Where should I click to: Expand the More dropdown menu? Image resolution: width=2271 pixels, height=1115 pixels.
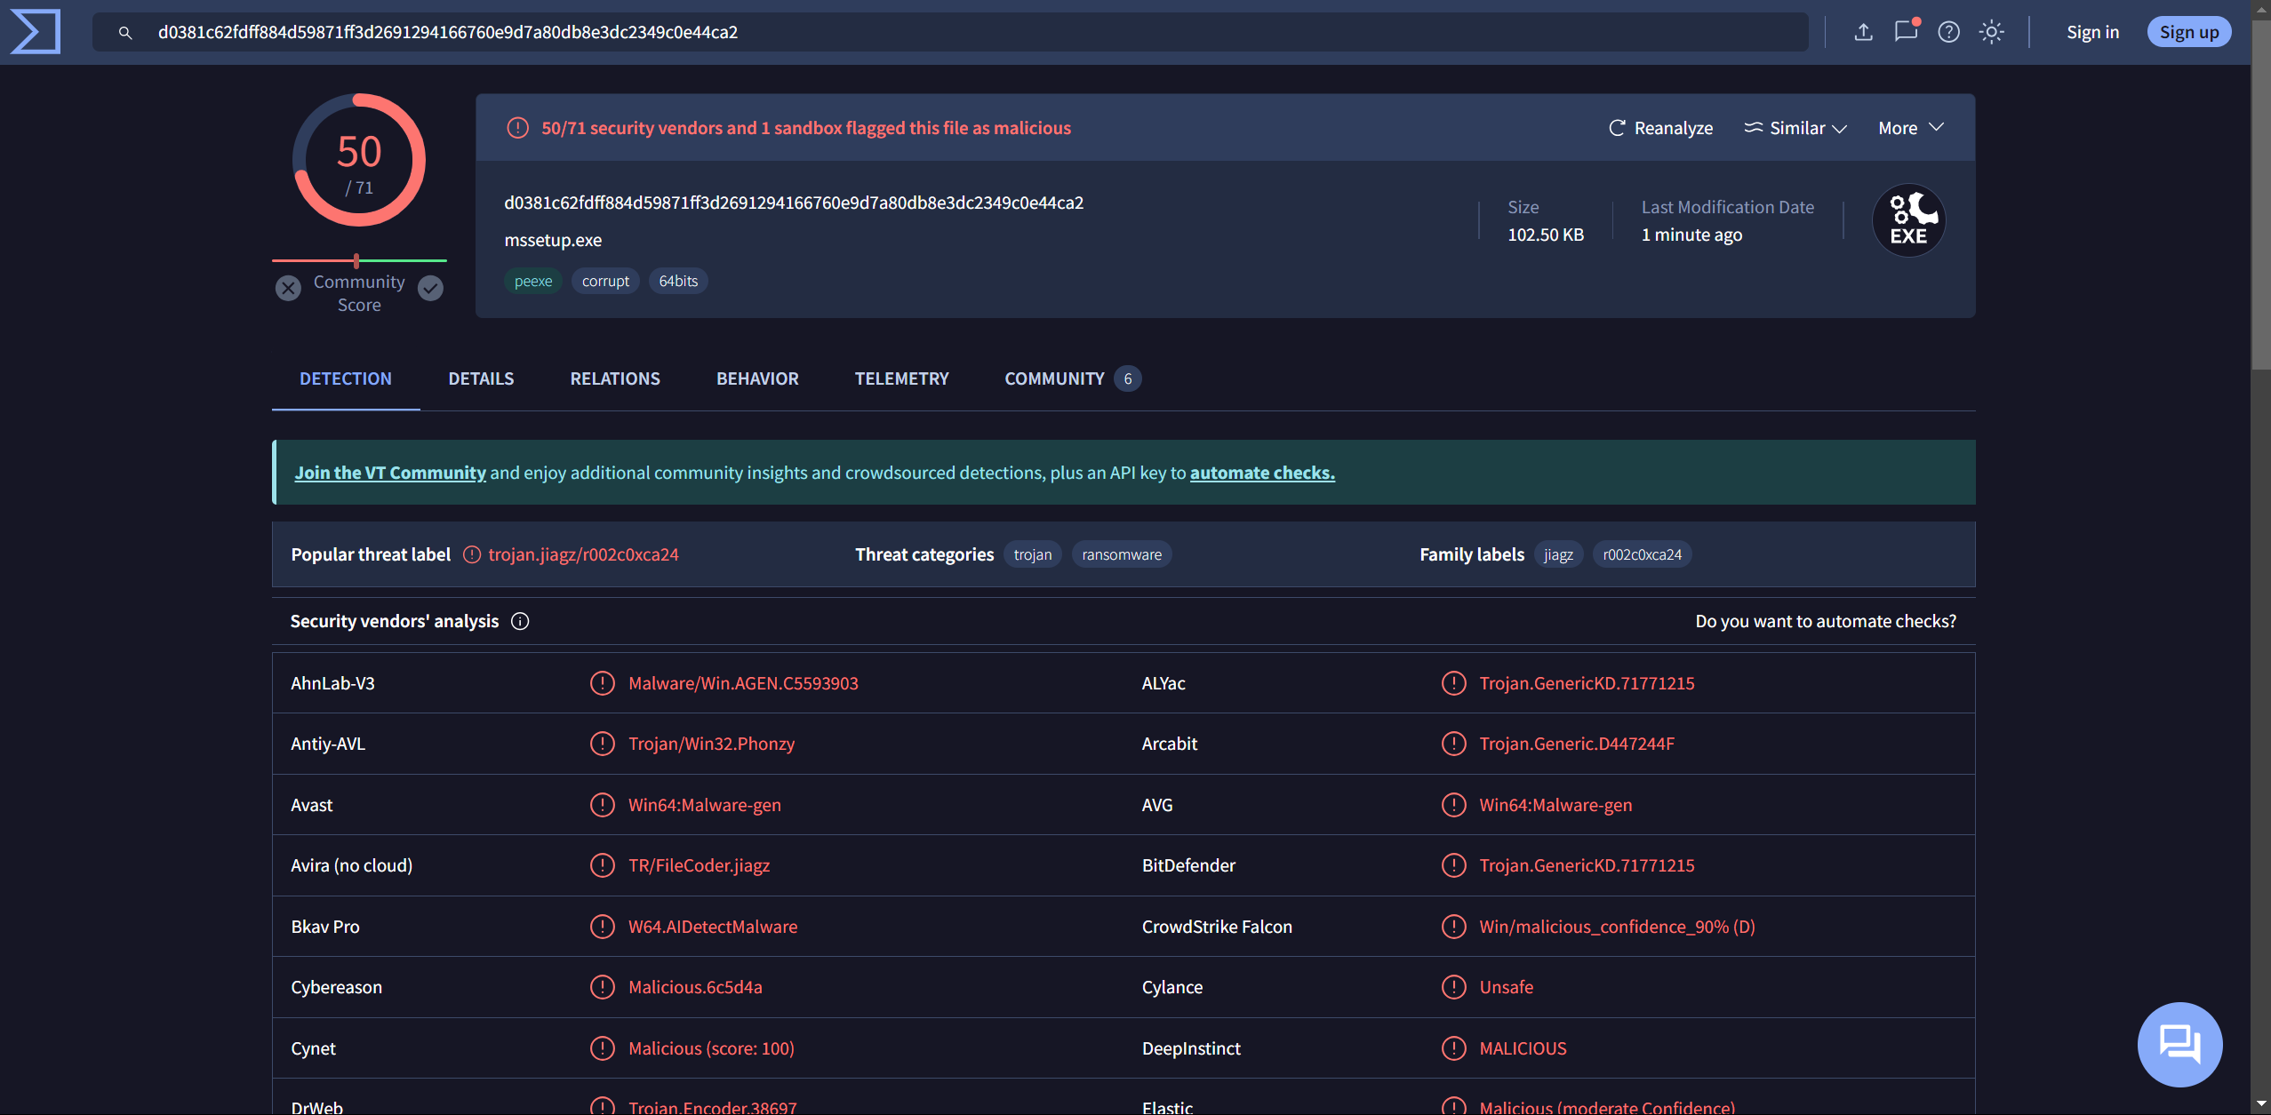coord(1911,128)
